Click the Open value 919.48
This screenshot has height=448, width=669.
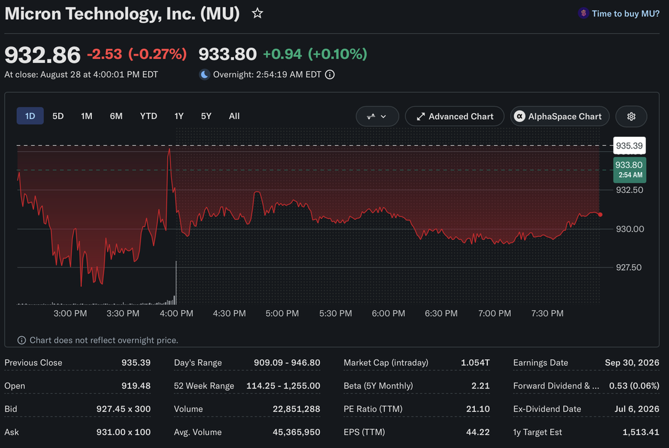(136, 386)
